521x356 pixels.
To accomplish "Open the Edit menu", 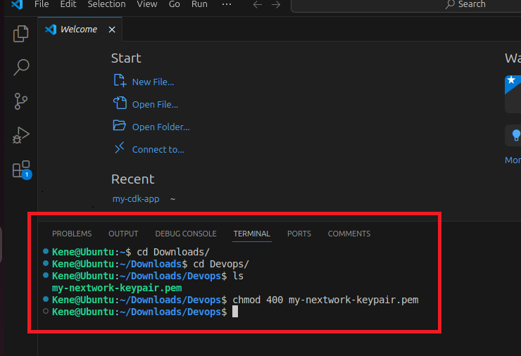I will pos(68,4).
